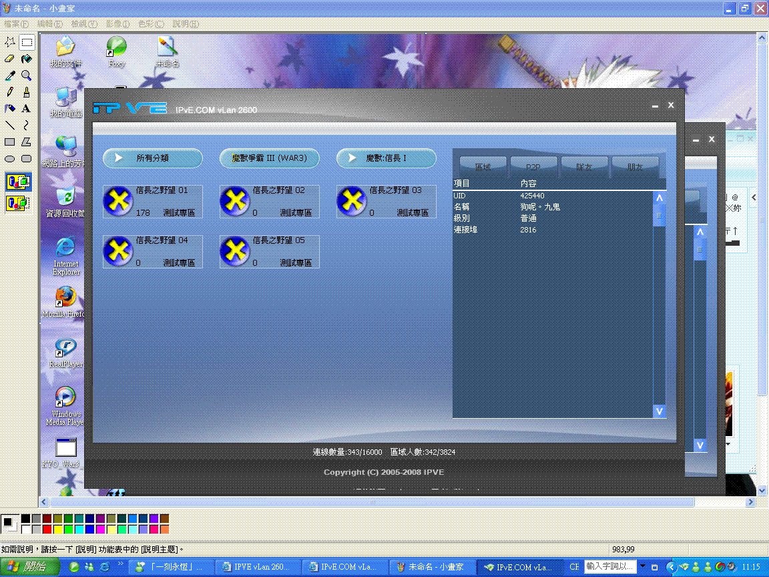Screen dimensions: 769x577
Task: Open the 編輯(E) menu in Paint
Action: click(x=50, y=23)
